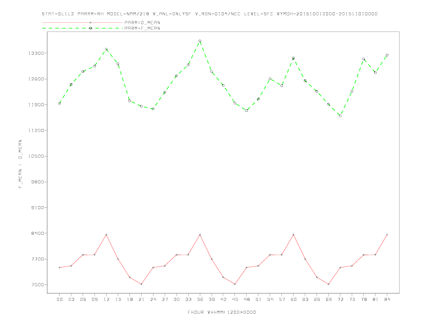Select the O_MEAN minimum point at hour 21
The height and width of the screenshot is (326, 422).
point(141,284)
